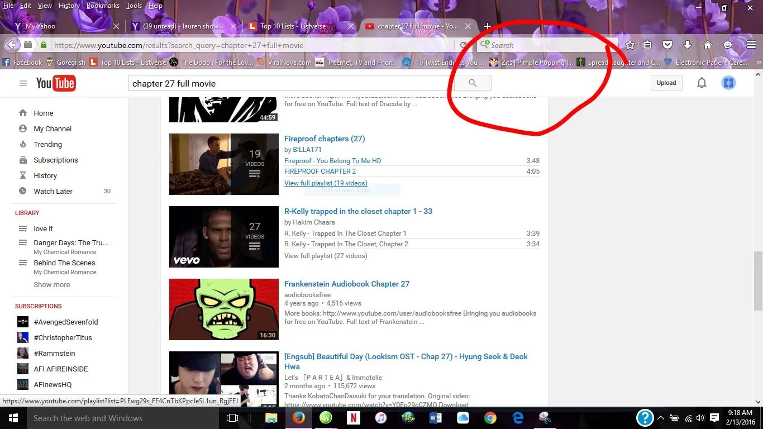Viewport: 763px width, 429px height.
Task: Open the File menu
Action: pyautogui.click(x=8, y=6)
